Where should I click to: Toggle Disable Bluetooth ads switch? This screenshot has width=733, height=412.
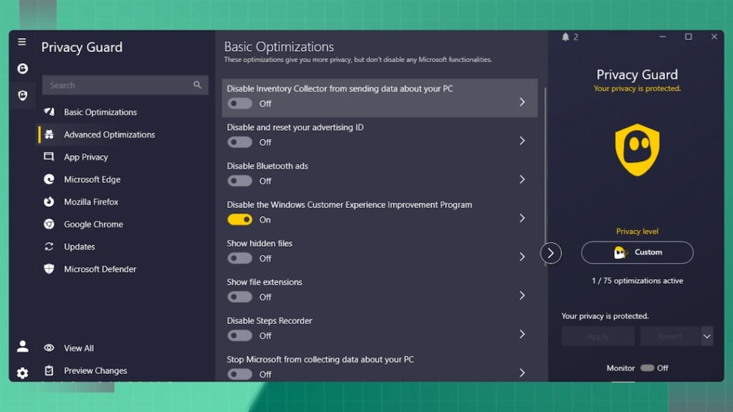[240, 181]
